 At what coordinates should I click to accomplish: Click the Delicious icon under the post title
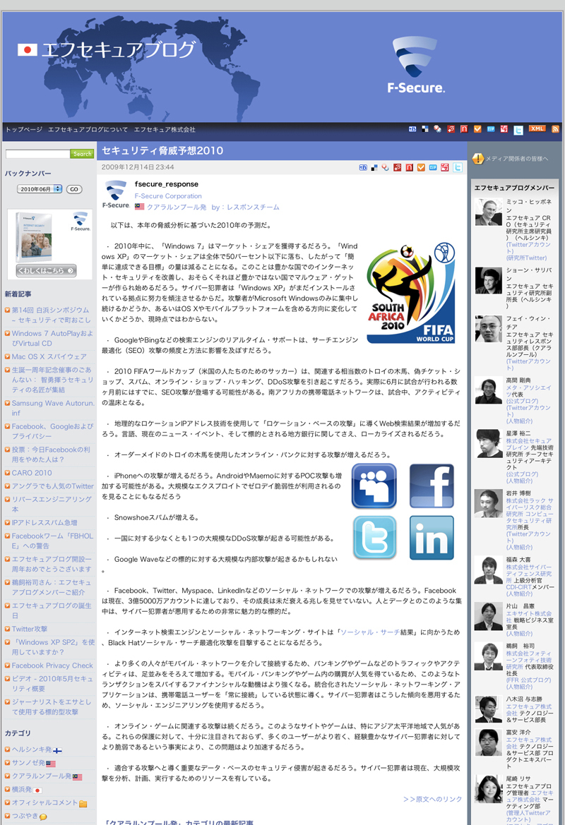coord(374,167)
